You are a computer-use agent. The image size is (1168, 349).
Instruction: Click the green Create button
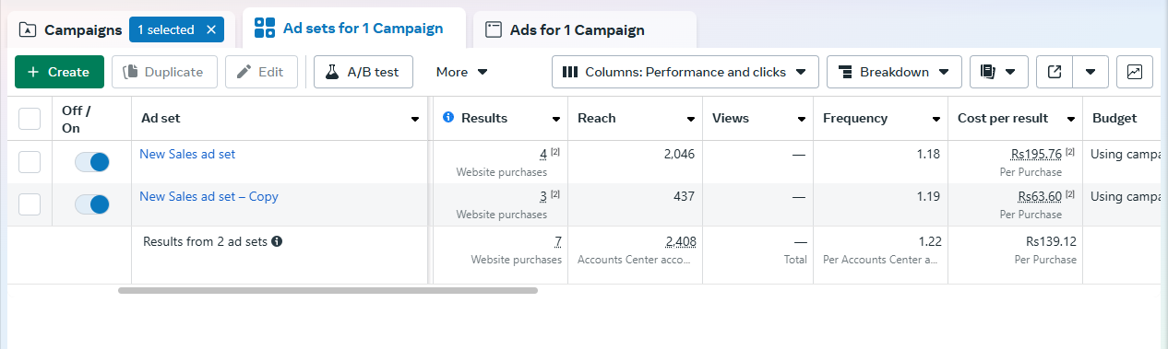coord(59,72)
